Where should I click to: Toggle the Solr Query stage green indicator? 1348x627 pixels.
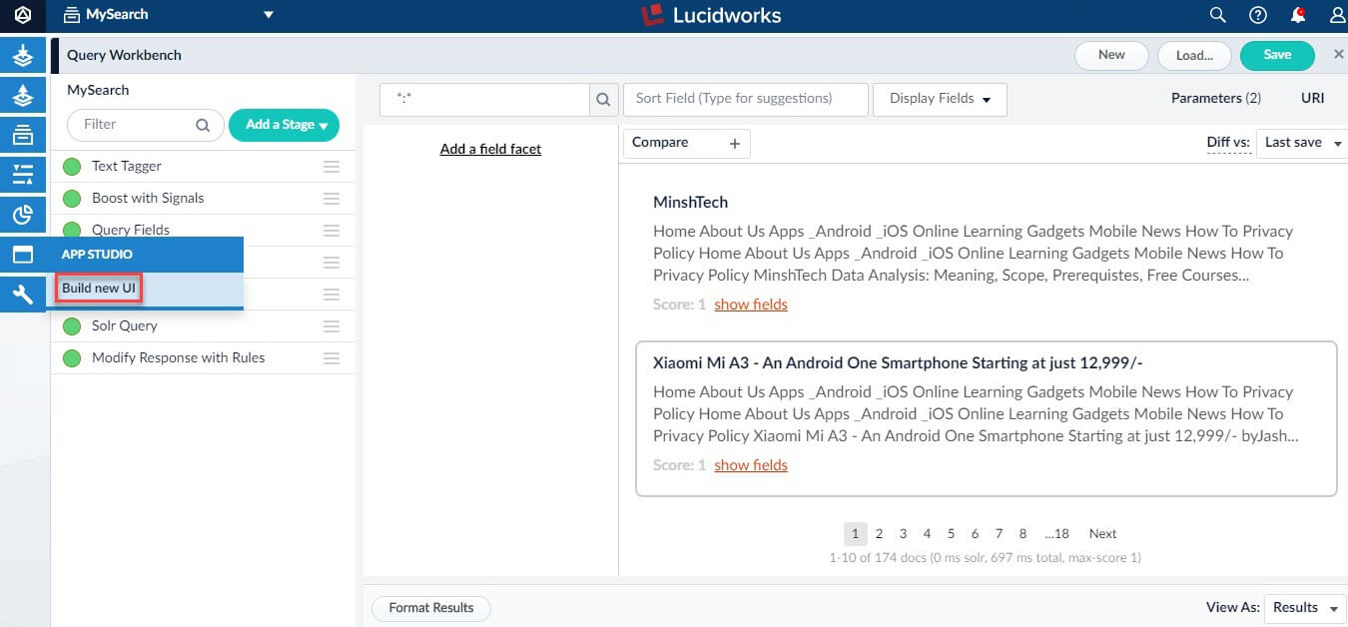coord(72,326)
